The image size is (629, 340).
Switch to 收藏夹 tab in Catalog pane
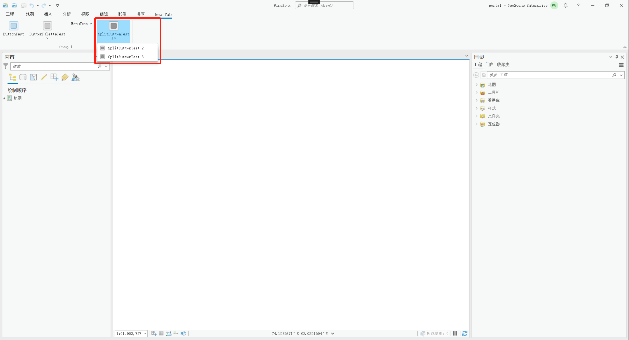tap(503, 65)
